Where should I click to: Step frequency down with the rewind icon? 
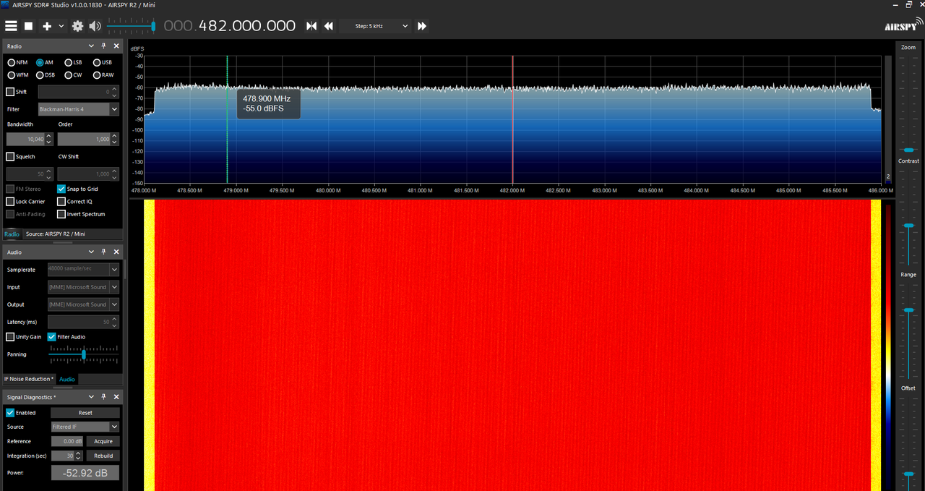tap(329, 26)
